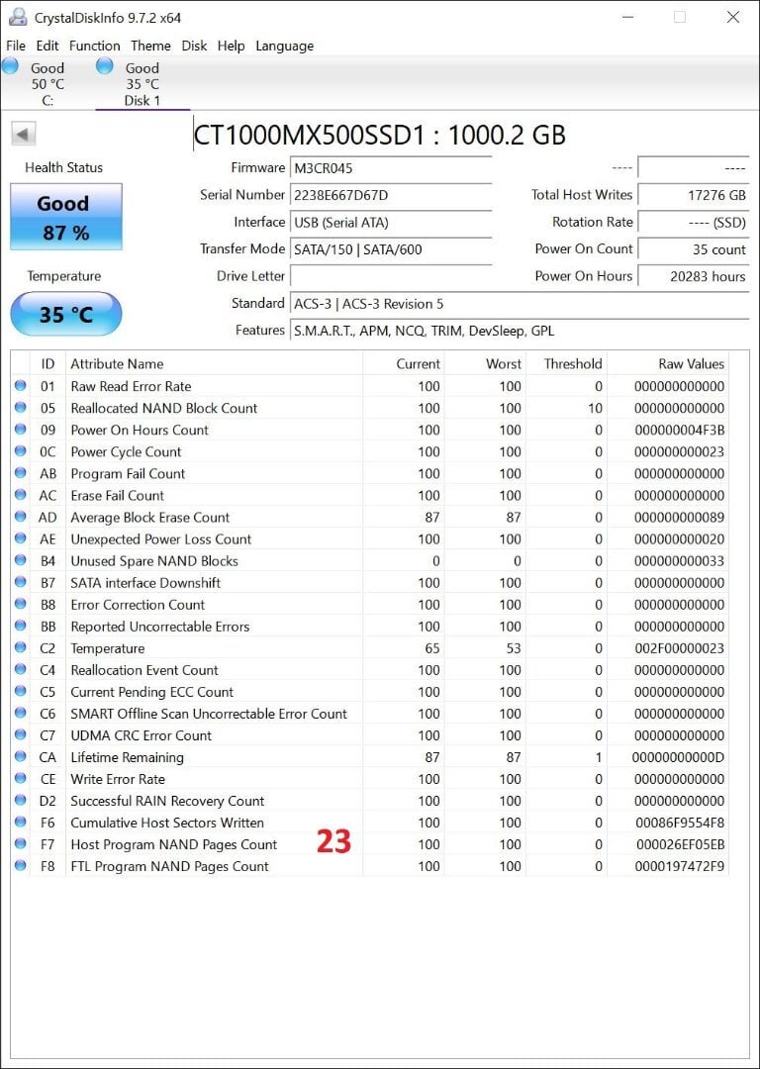Screen dimensions: 760x1069
Task: Click the Power On Count value 35 count
Action: (x=693, y=249)
